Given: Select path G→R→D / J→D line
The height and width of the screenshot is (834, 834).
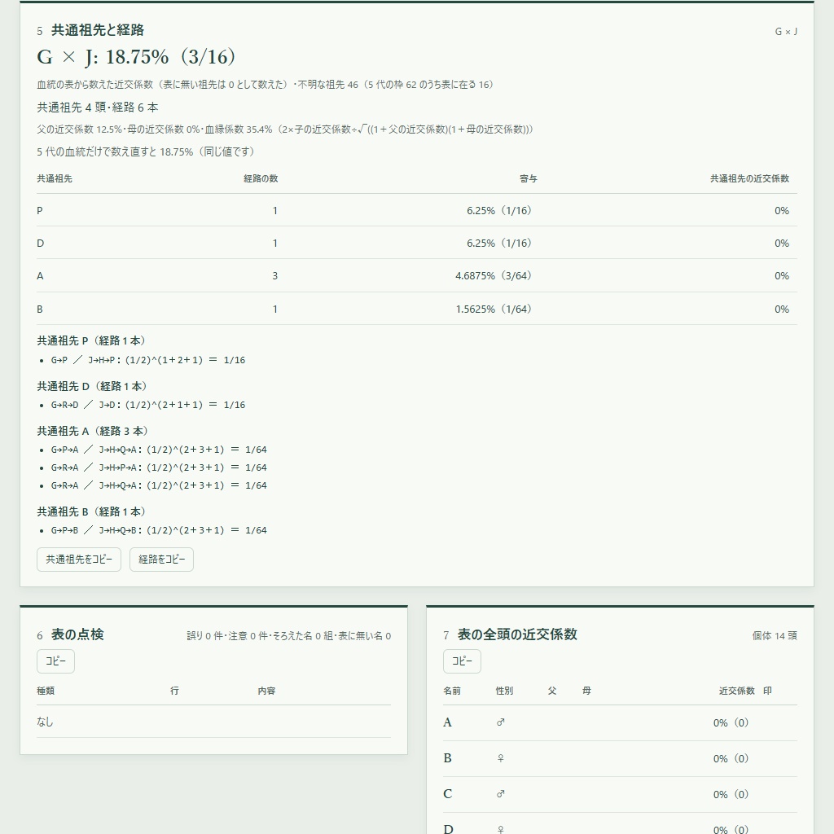Looking at the screenshot, I should pyautogui.click(x=148, y=405).
